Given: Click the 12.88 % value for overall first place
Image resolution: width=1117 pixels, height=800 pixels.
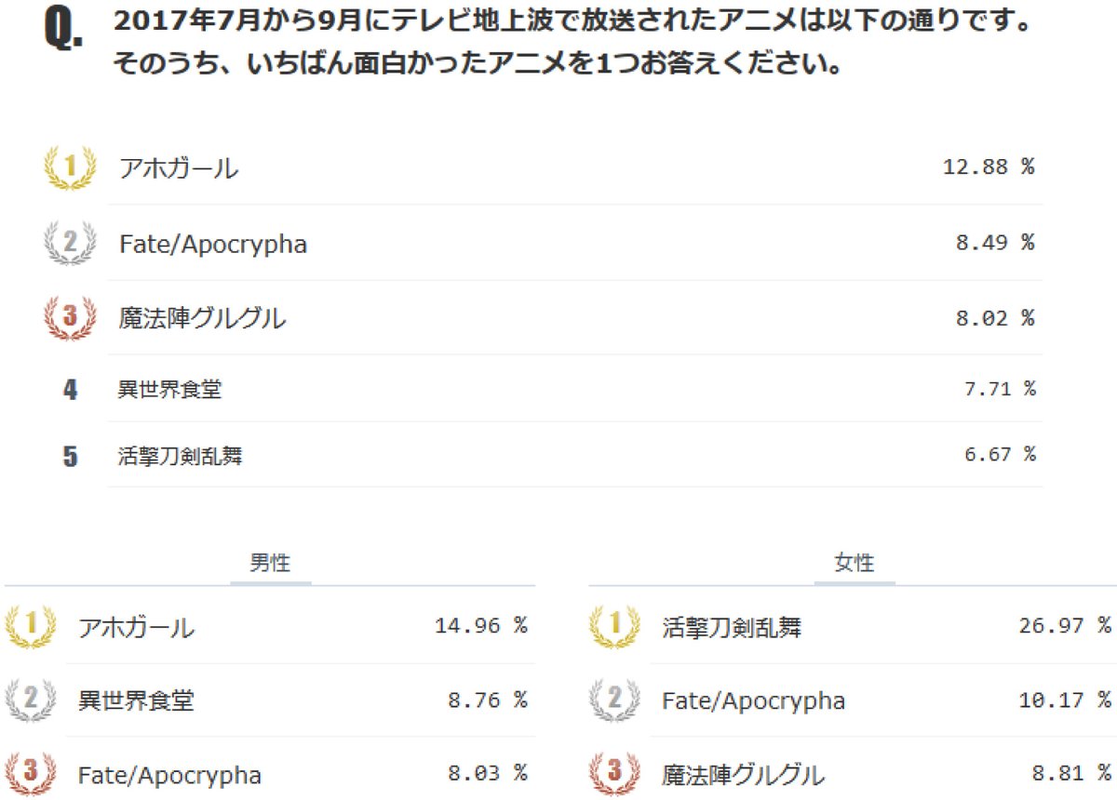Looking at the screenshot, I should point(988,167).
